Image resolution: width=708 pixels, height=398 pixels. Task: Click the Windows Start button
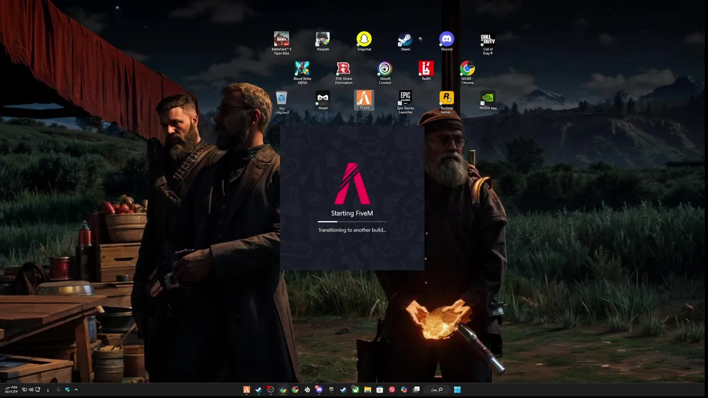pos(457,390)
